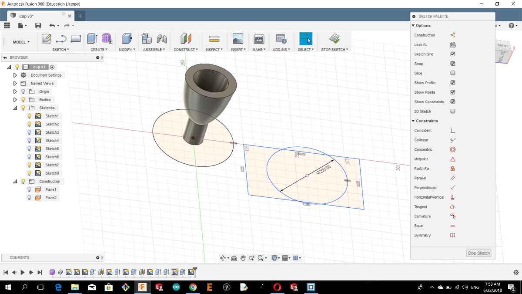Click the New Component icon in Assemble group

[x=147, y=39]
